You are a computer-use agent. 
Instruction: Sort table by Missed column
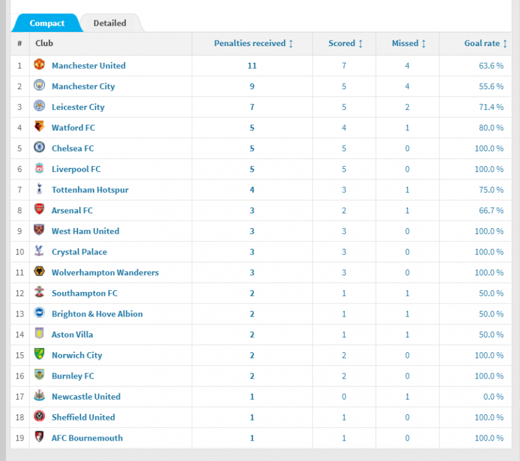[409, 44]
